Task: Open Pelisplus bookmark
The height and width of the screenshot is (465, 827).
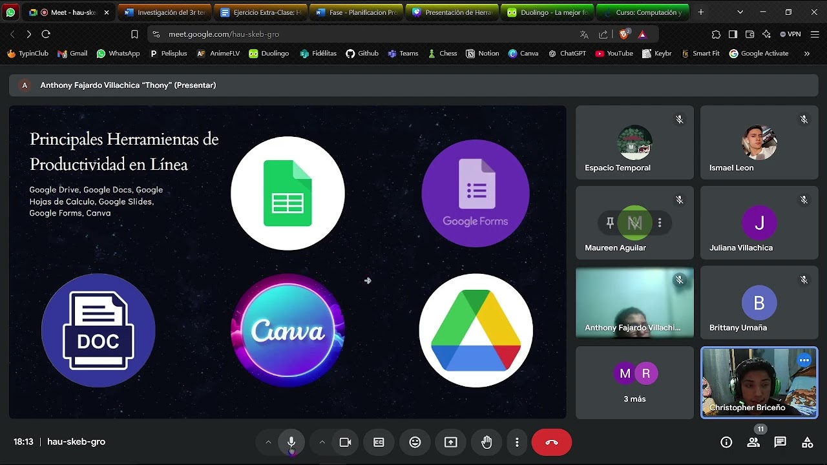Action: 168,54
